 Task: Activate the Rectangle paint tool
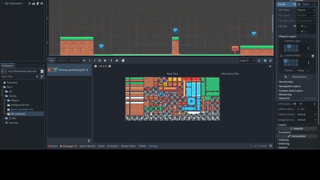tap(100, 60)
